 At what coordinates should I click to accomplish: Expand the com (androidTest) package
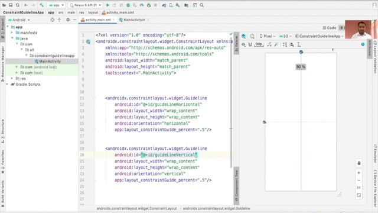(x=17, y=67)
